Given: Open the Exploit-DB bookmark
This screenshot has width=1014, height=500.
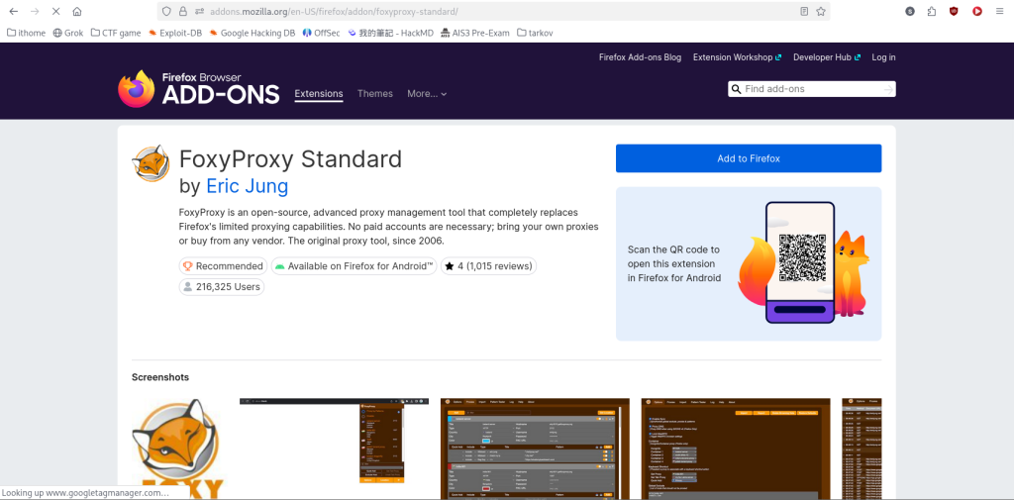Looking at the screenshot, I should 174,33.
